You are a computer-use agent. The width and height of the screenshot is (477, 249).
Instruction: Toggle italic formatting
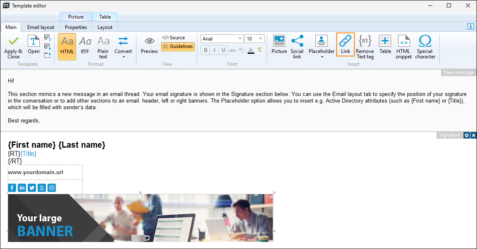click(x=215, y=50)
